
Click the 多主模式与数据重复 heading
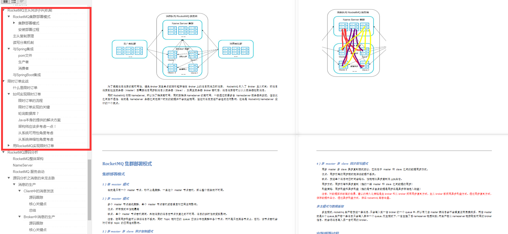click(x=330, y=206)
